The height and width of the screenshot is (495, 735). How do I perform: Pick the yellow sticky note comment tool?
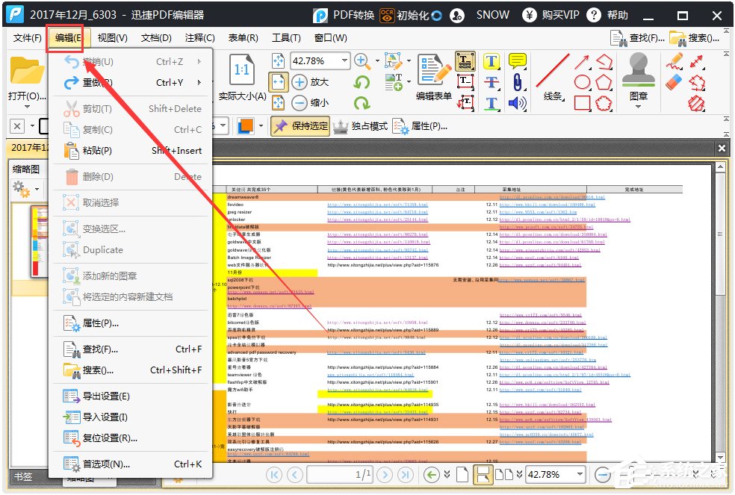[x=517, y=61]
